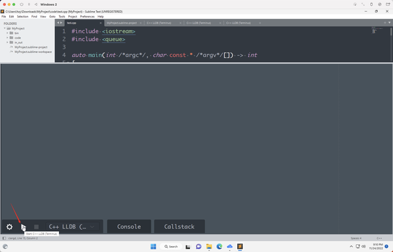393x252 pixels.
Task: Click the new tab plus icon
Action: click(385, 22)
